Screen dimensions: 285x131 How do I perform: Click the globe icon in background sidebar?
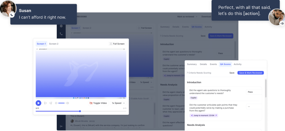[61, 26]
